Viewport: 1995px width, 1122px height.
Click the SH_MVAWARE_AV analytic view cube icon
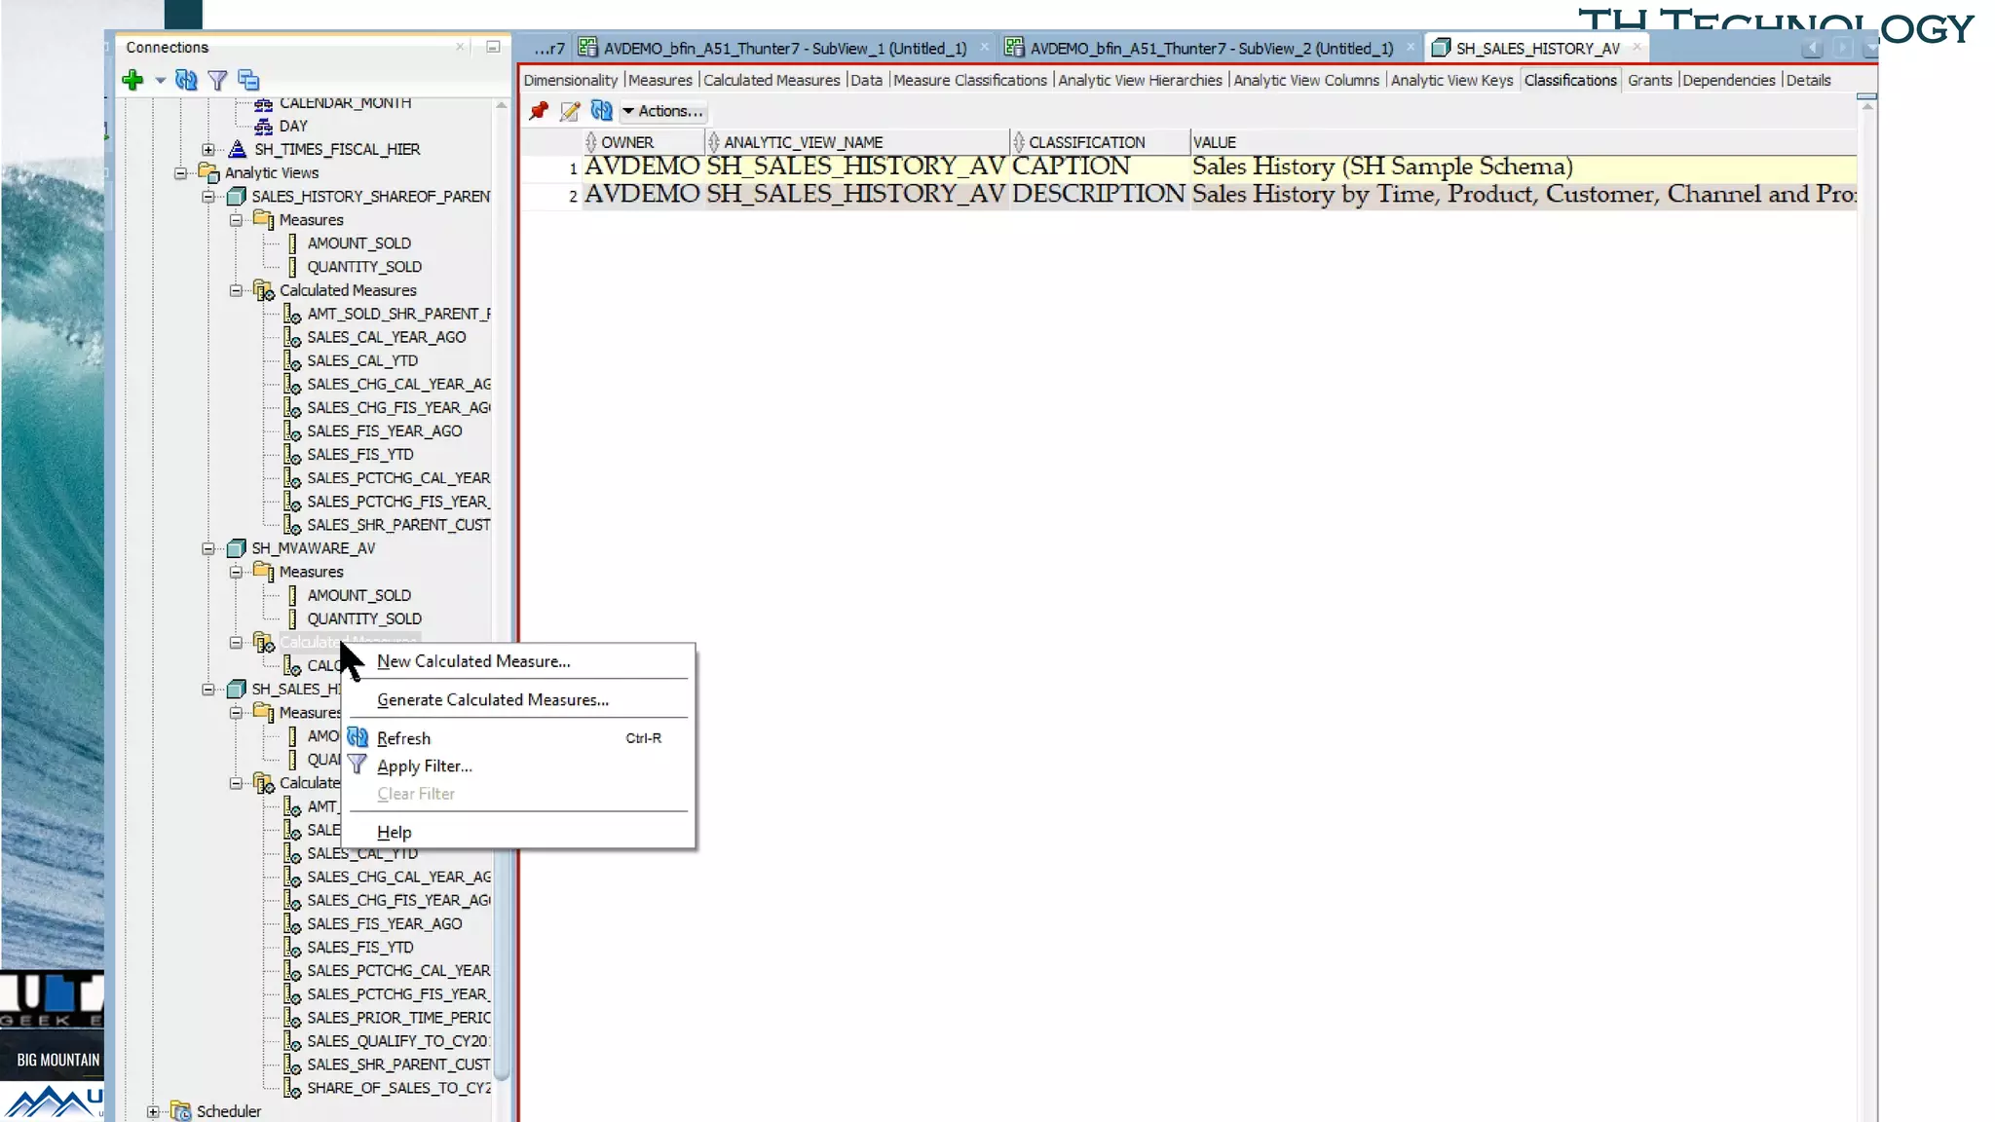tap(236, 549)
